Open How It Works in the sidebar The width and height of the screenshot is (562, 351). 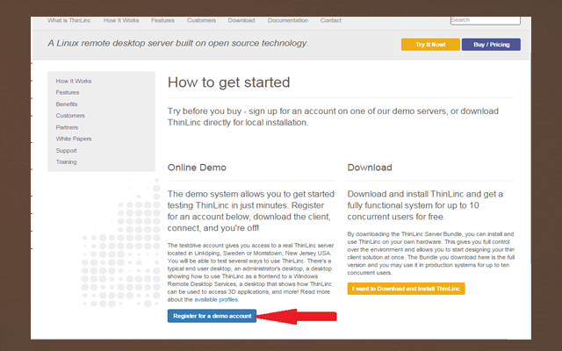pyautogui.click(x=74, y=81)
